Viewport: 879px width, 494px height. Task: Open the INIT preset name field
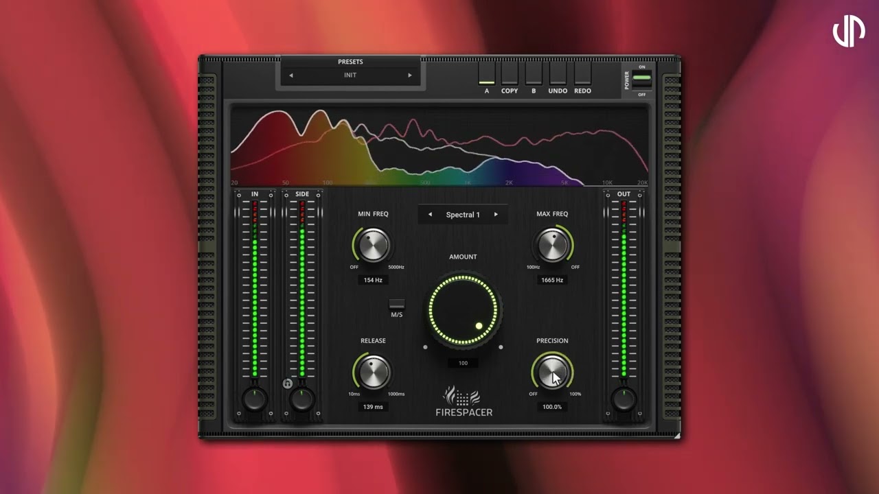tap(350, 75)
